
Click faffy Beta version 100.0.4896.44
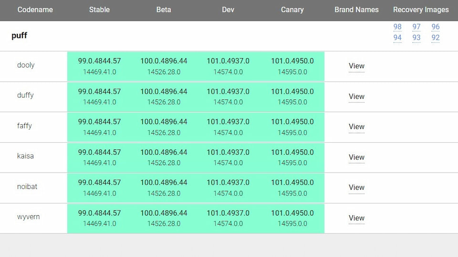[164, 122]
